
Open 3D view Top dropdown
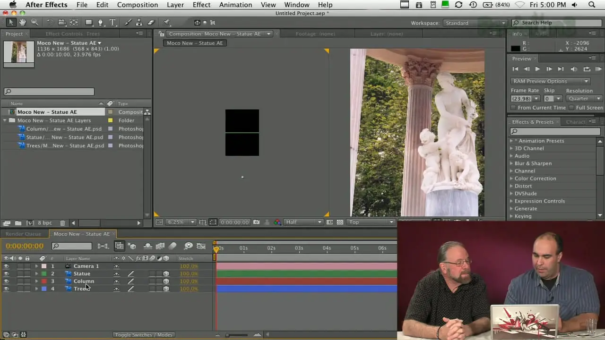[371, 222]
